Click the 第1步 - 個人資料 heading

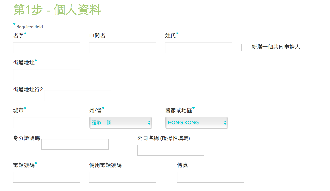pos(57,10)
